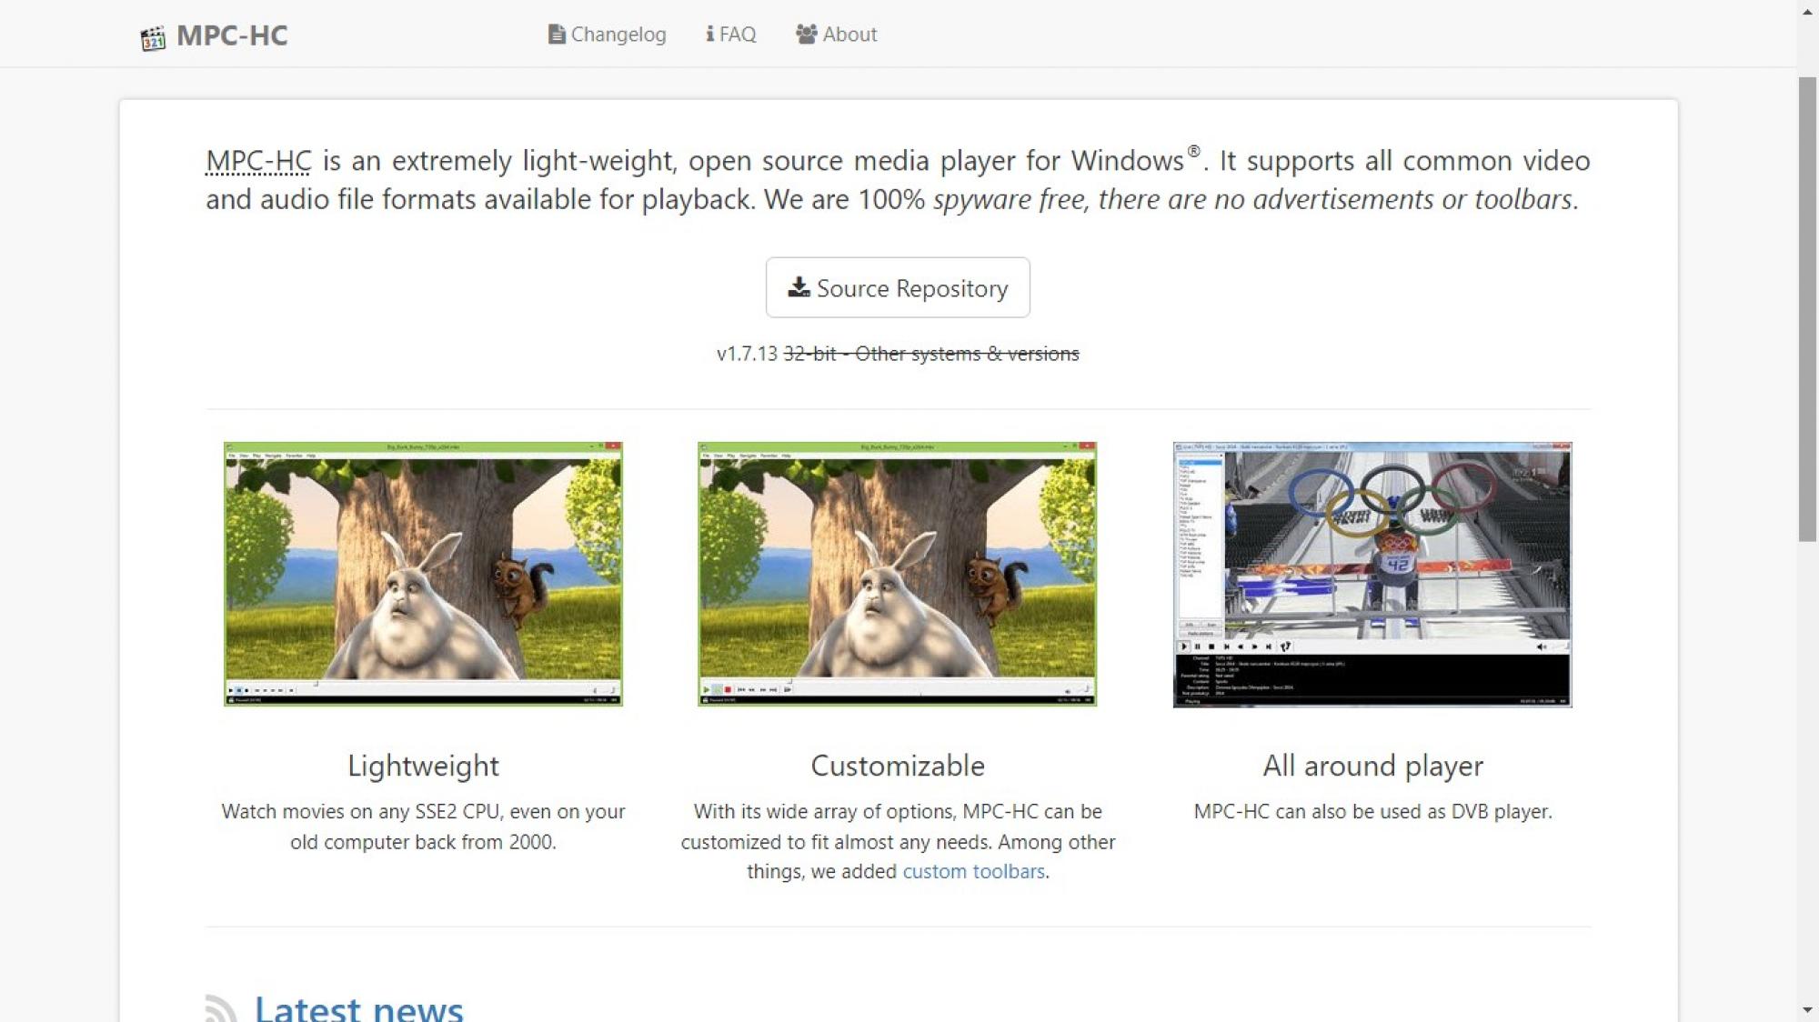Click the Changelog document icon
The image size is (1819, 1022).
click(x=557, y=35)
